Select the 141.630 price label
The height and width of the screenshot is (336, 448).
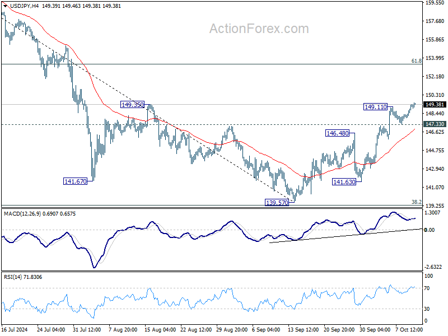(344, 181)
